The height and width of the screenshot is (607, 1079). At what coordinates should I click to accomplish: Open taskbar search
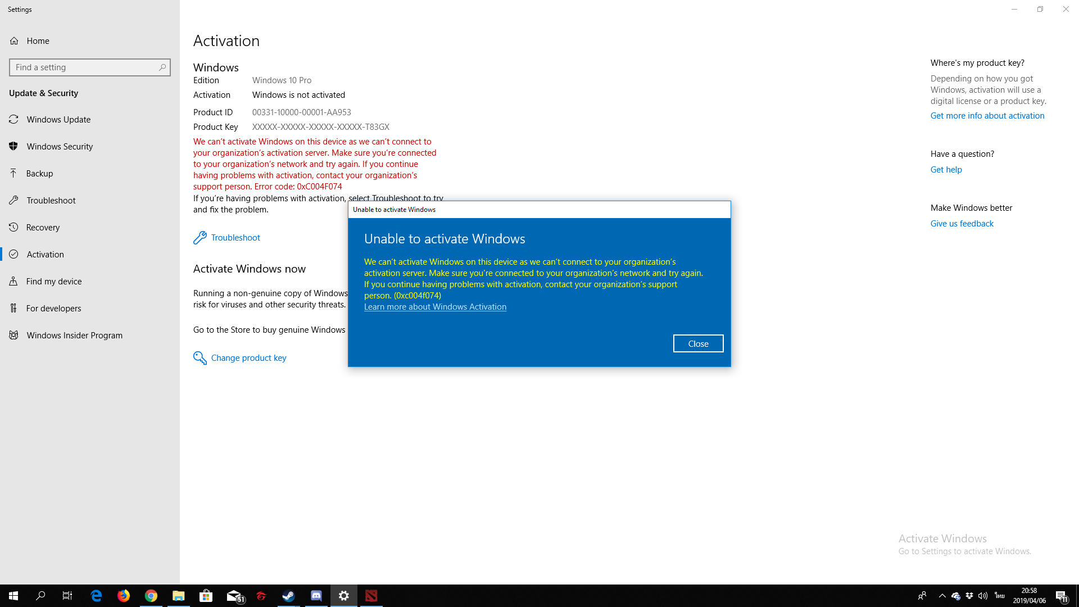pos(40,596)
